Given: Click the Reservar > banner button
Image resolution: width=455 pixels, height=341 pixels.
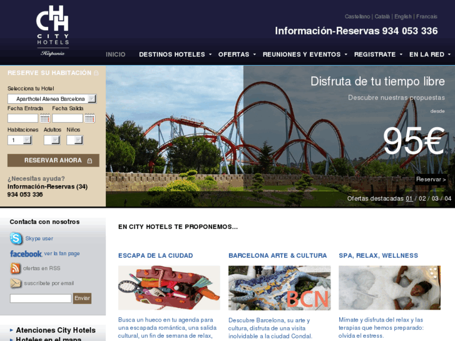Looking at the screenshot, I should pos(431,180).
